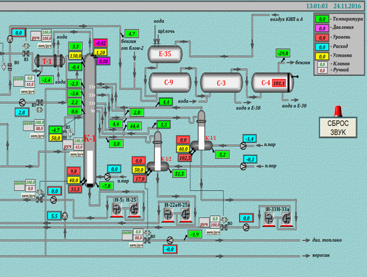367x277 pixels.
Task: Click the 15т tray label on К-1
Action: tap(92, 87)
